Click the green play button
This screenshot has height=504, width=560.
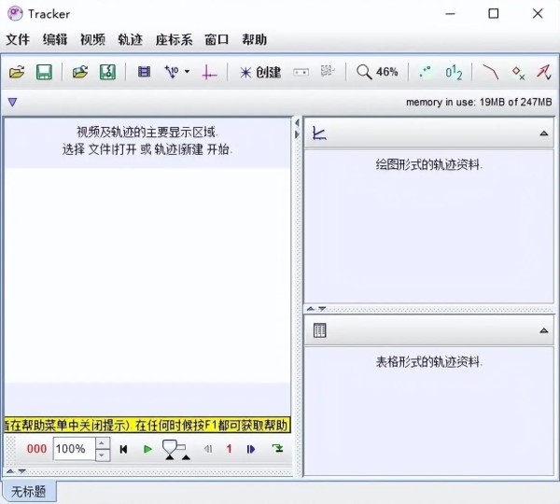[147, 449]
